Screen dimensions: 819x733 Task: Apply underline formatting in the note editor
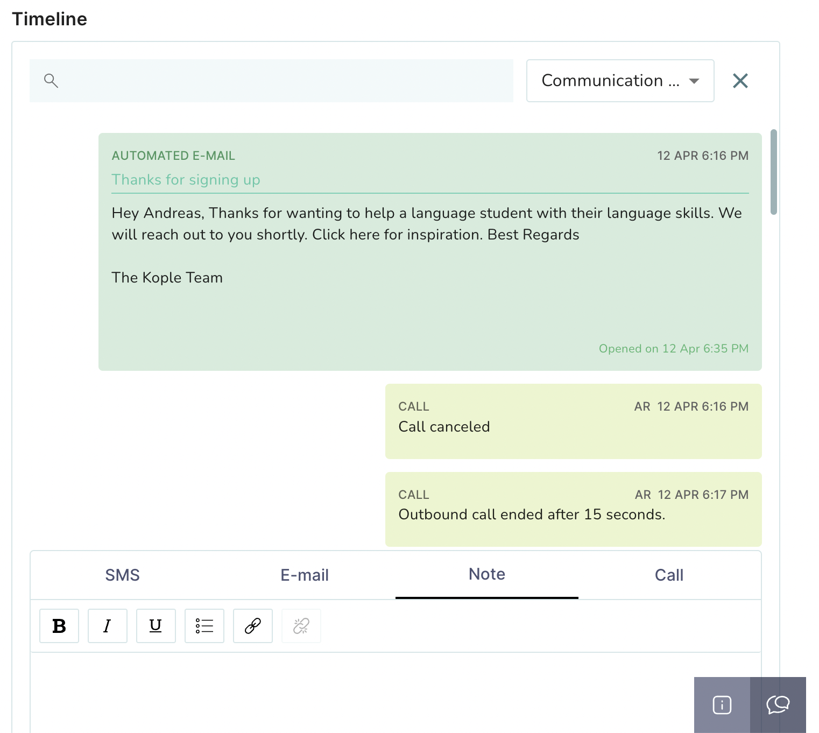click(x=156, y=626)
